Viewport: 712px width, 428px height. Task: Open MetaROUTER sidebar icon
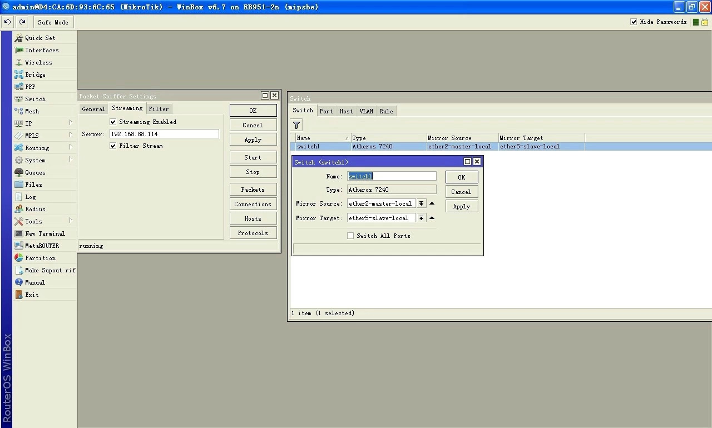(19, 246)
